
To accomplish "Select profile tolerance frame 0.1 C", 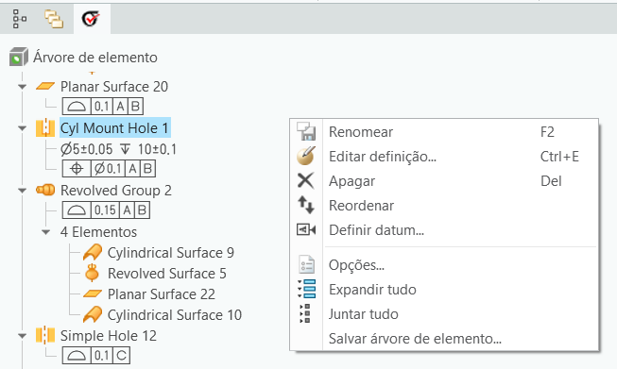I will pyautogui.click(x=96, y=355).
